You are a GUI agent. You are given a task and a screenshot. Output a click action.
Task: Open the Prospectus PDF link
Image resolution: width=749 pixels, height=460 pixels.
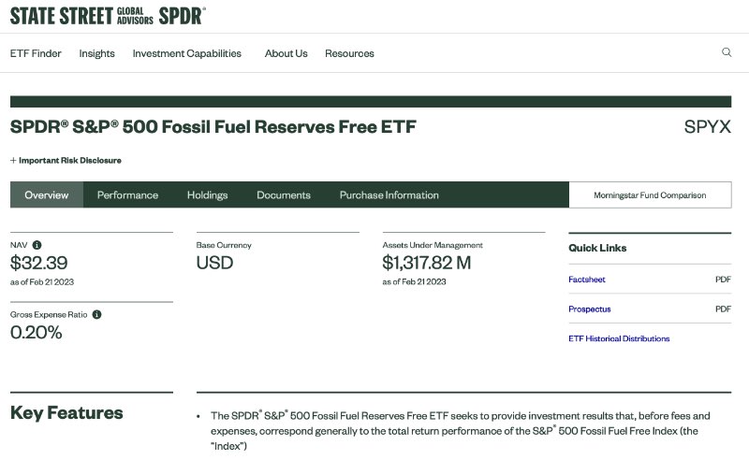590,309
